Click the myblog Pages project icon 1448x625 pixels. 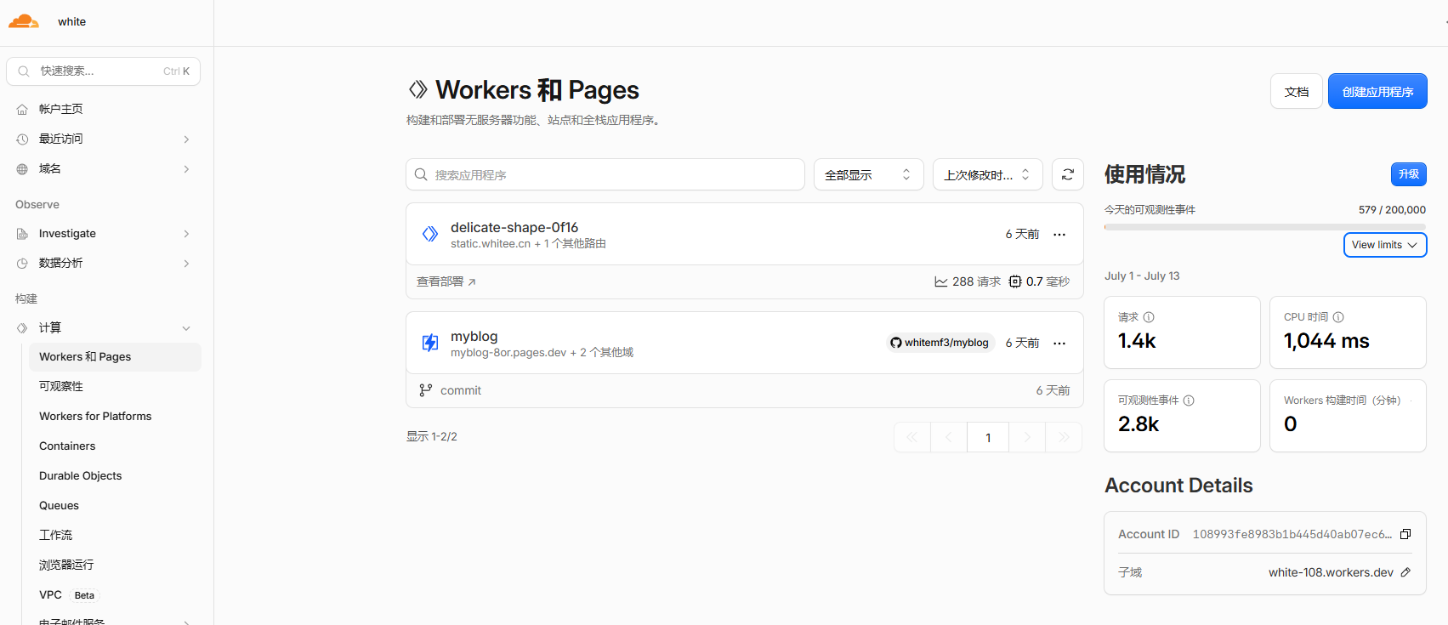click(x=430, y=343)
